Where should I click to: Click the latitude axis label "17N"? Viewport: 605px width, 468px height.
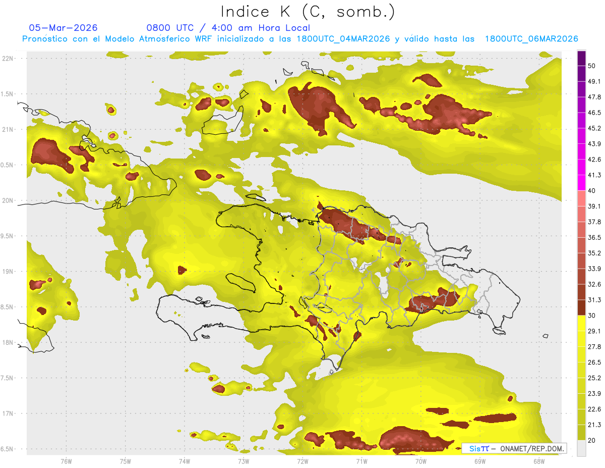pos(9,414)
